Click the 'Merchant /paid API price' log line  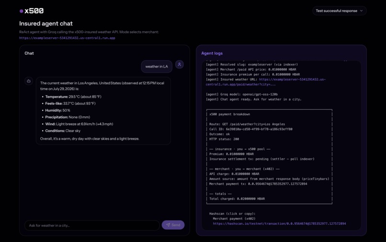pos(251,69)
